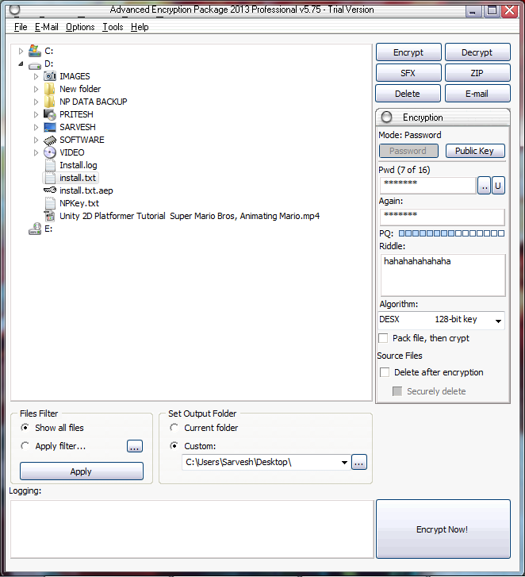This screenshot has width=525, height=577.
Task: Click the install.txt.aep key icon
Action: point(50,190)
